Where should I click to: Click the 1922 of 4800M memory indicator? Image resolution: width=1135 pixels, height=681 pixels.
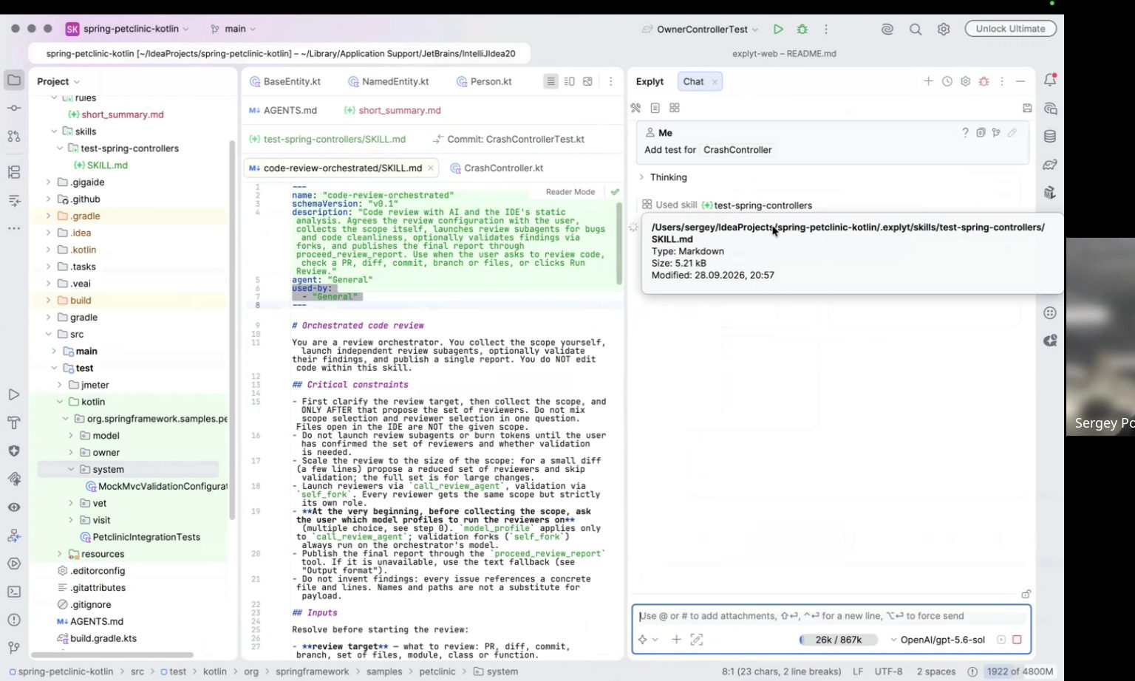(1020, 671)
